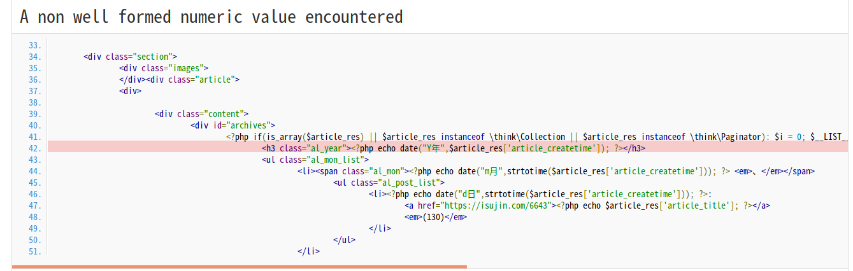
Task: Click the horizontal orange scrollbar
Action: pyautogui.click(x=240, y=267)
